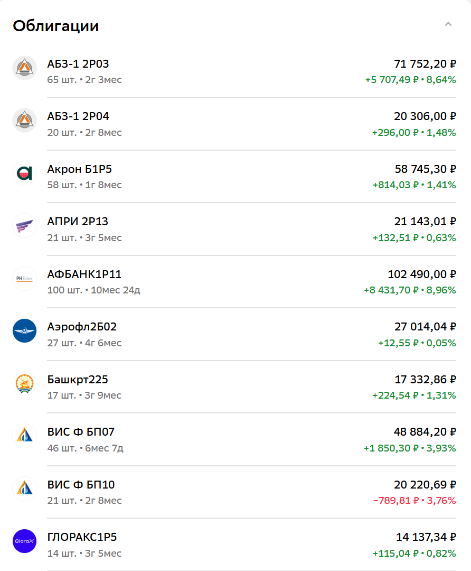Click the Акрон Б1Р5 company logo

point(25,173)
